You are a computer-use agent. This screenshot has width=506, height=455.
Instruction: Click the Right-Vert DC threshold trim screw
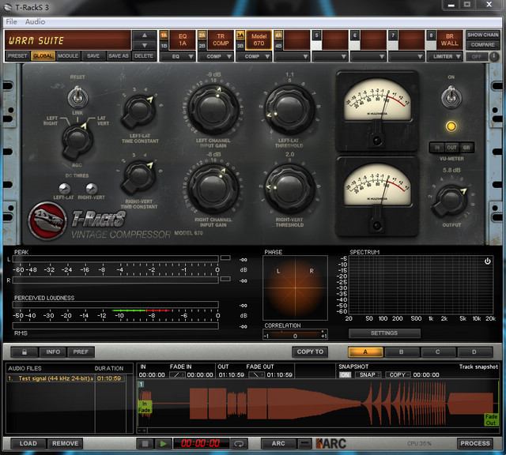[92, 188]
